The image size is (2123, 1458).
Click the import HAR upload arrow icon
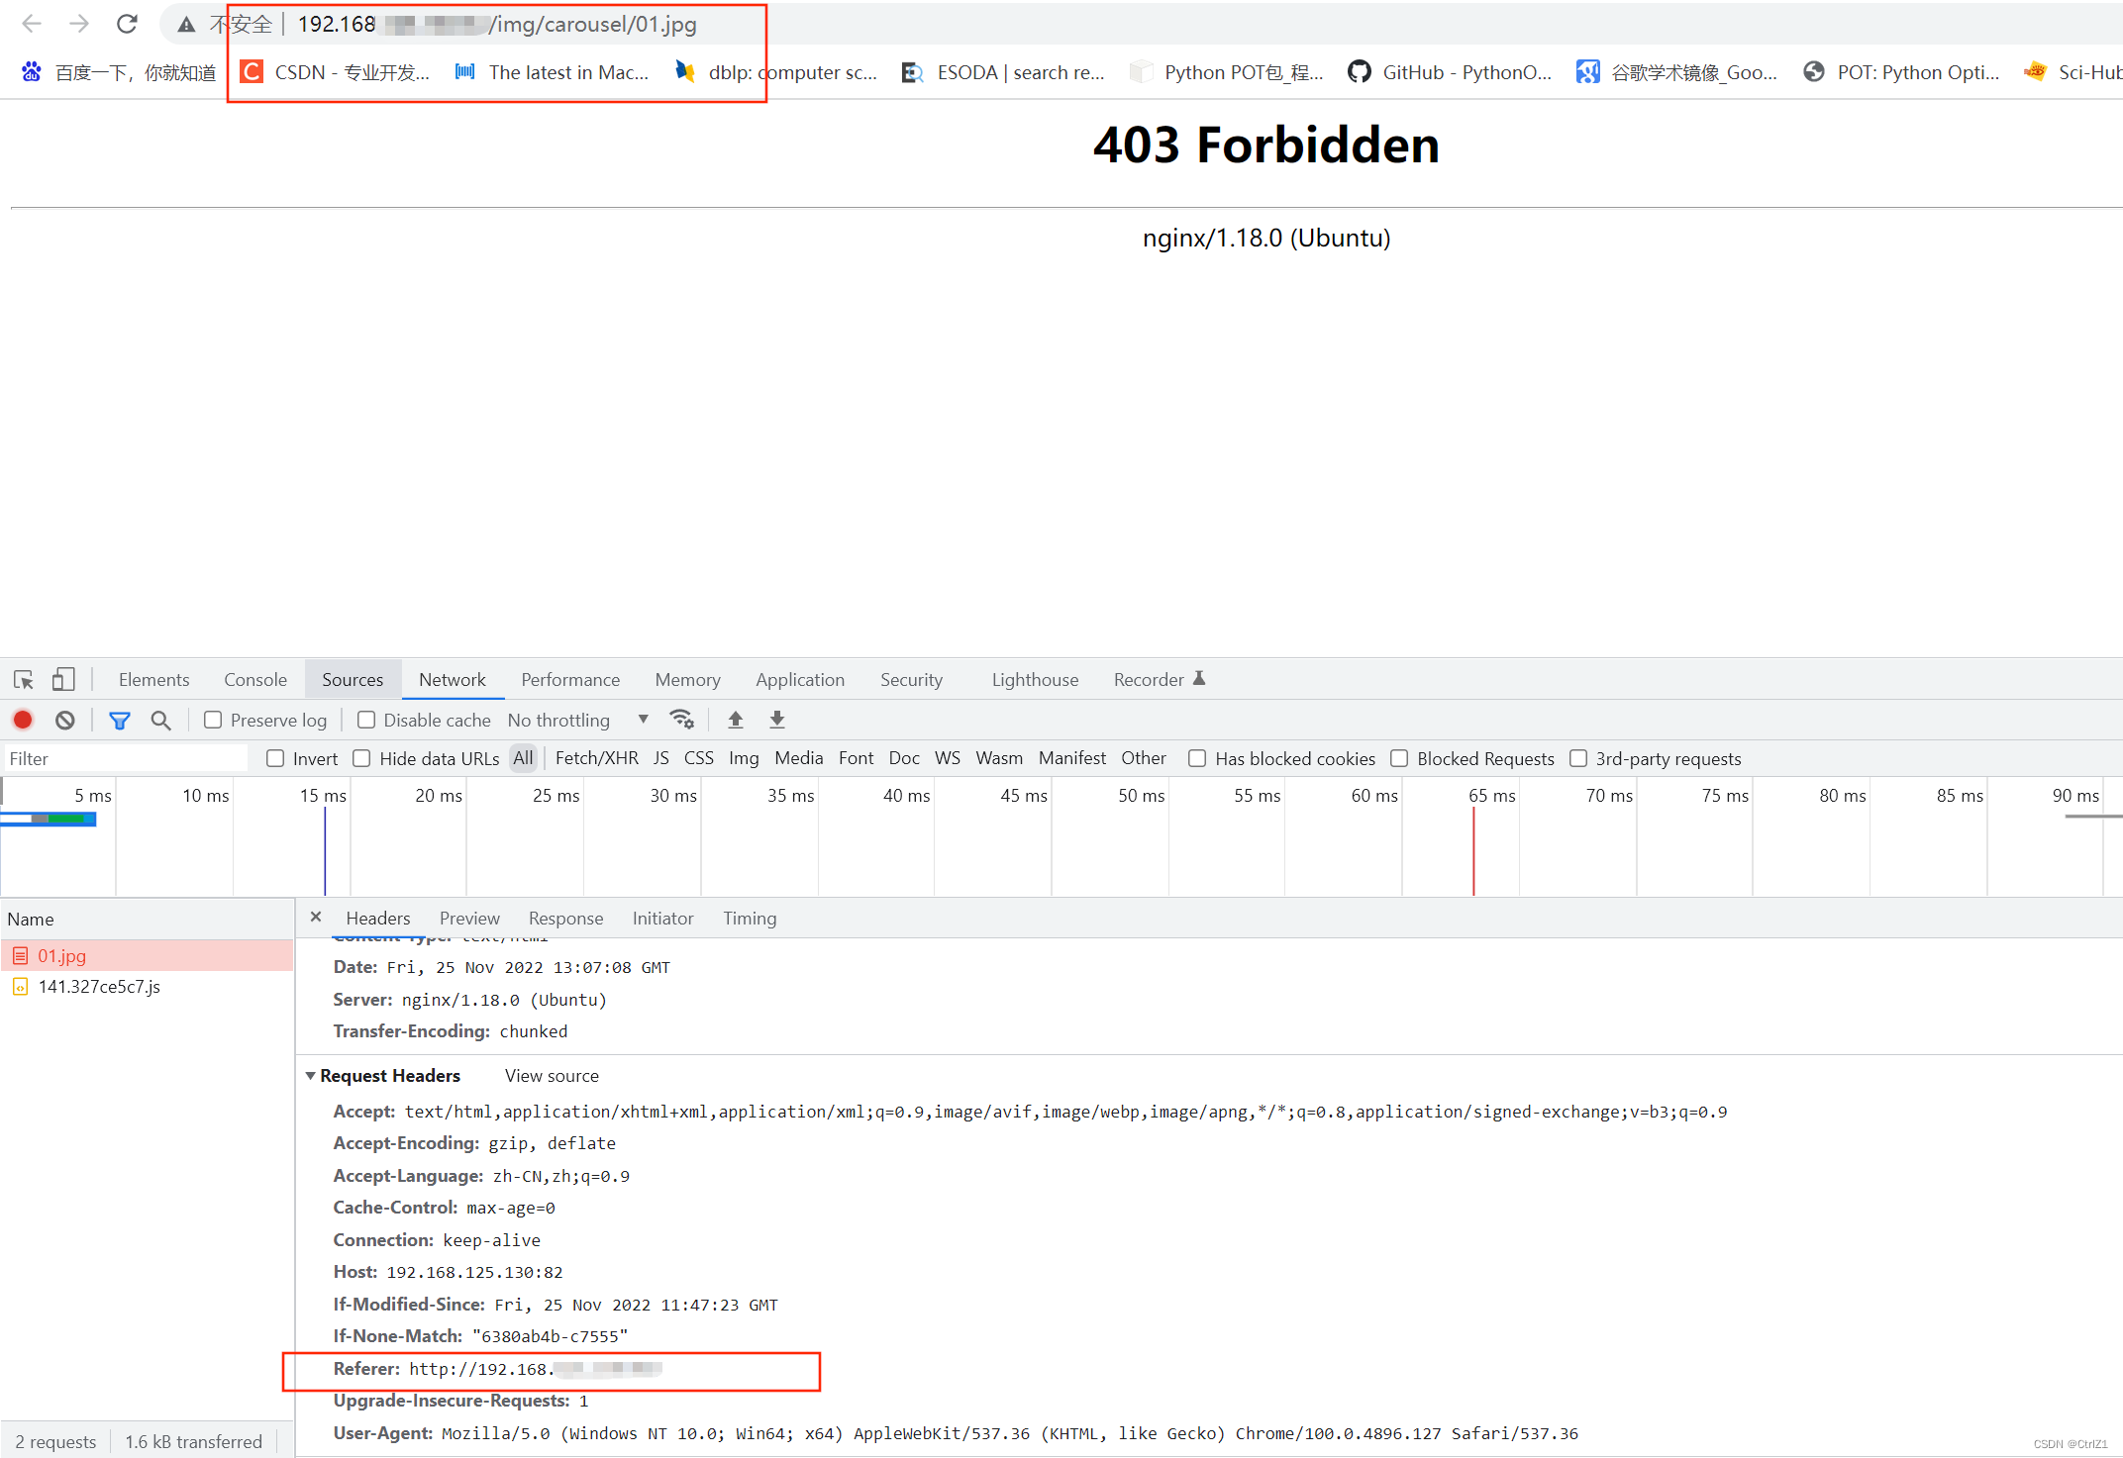(x=736, y=721)
